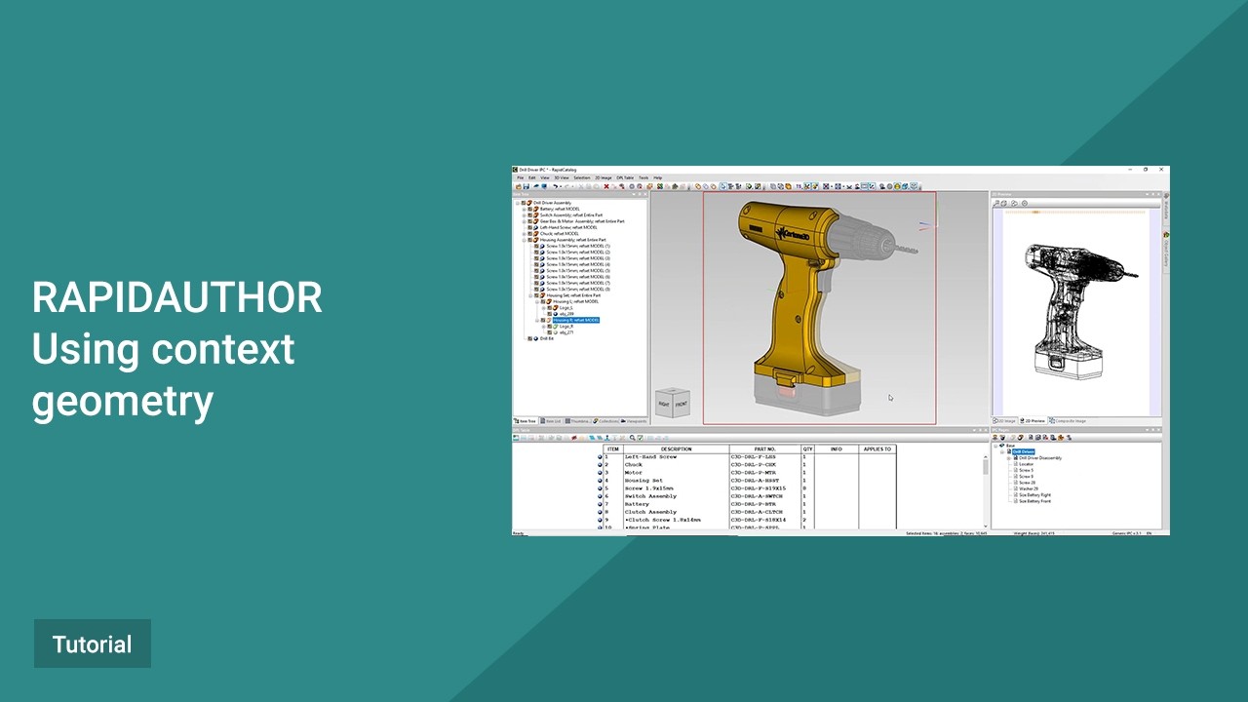The image size is (1248, 702).
Task: Collapse the Housing Set tree node
Action: 530,295
